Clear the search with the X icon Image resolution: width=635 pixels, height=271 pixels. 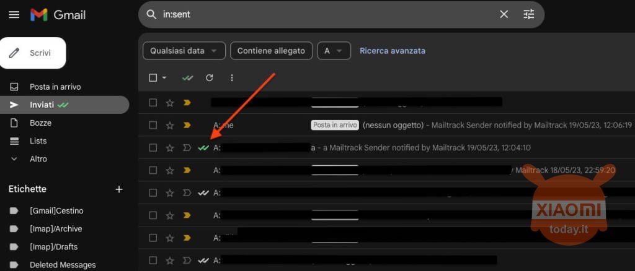tap(504, 14)
